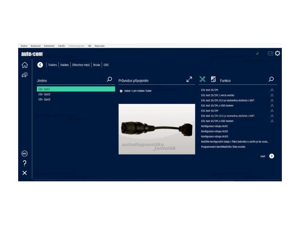Open help question mark icon
The height and width of the screenshot is (225, 300).
point(25,163)
